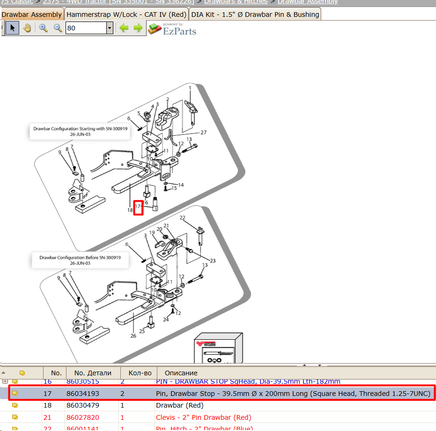
Task: Click the Versatile parts box thumbnail
Action: click(x=218, y=348)
